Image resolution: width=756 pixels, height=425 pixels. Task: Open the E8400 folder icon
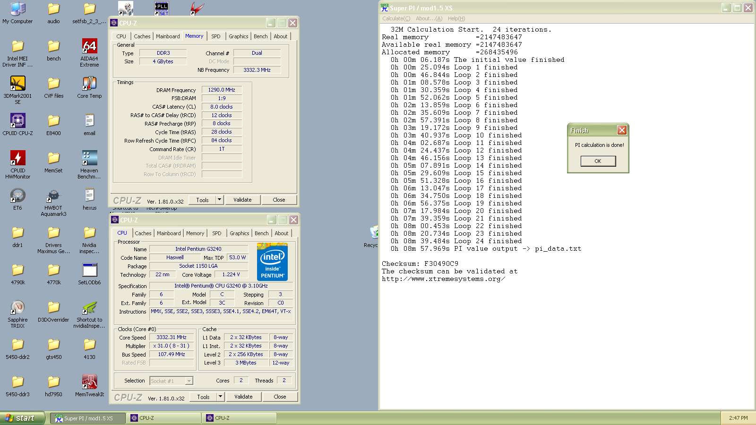pyautogui.click(x=53, y=124)
